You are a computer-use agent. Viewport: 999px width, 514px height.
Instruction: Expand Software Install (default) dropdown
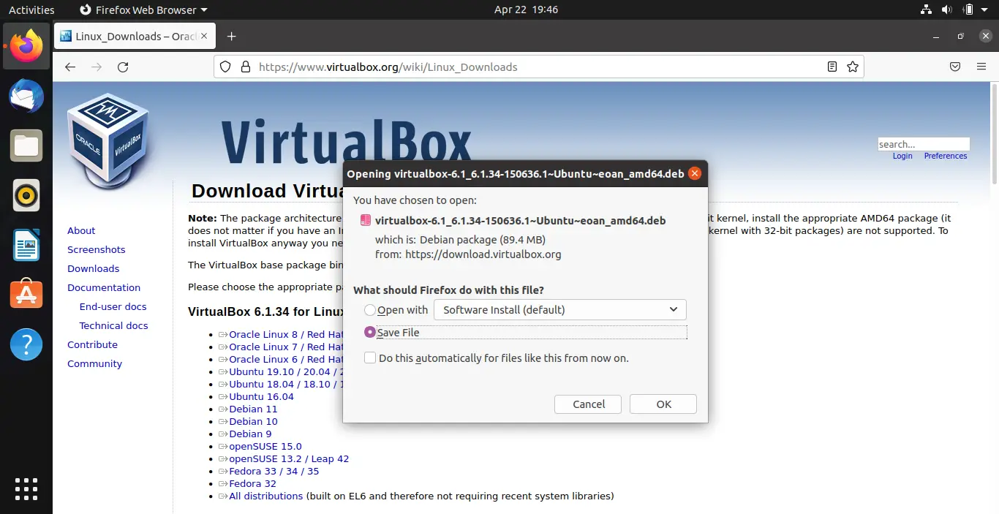coord(560,310)
